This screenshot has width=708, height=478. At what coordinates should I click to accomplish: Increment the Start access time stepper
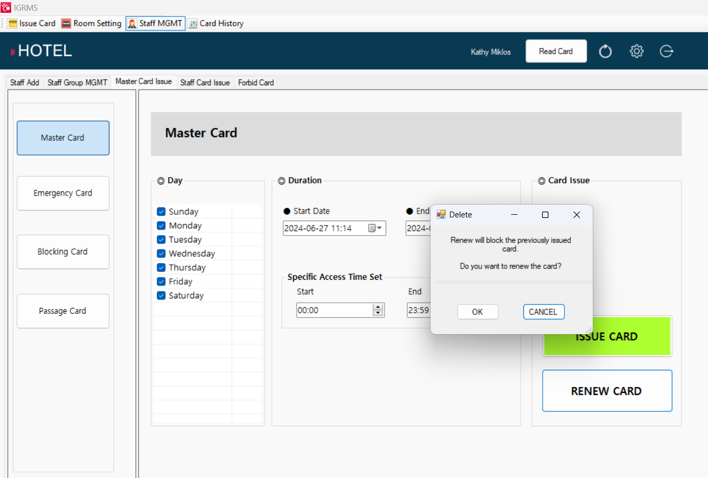[378, 307]
